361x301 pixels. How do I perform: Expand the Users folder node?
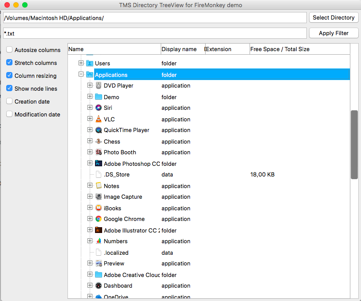point(81,63)
